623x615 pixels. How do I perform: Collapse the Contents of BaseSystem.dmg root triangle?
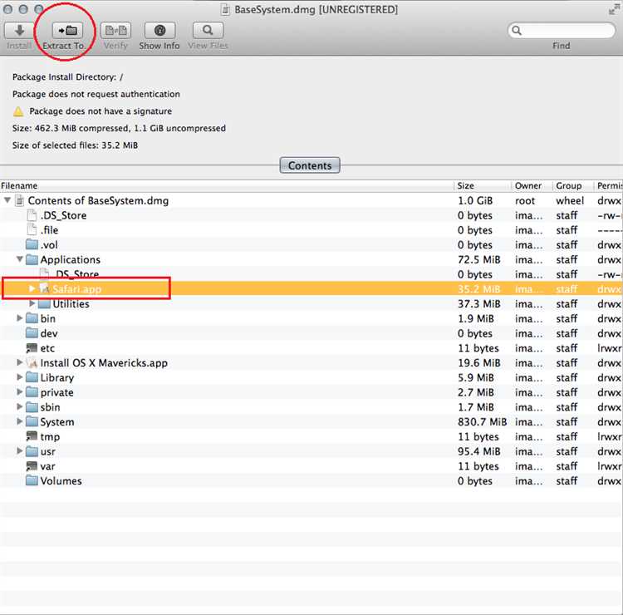[x=7, y=200]
